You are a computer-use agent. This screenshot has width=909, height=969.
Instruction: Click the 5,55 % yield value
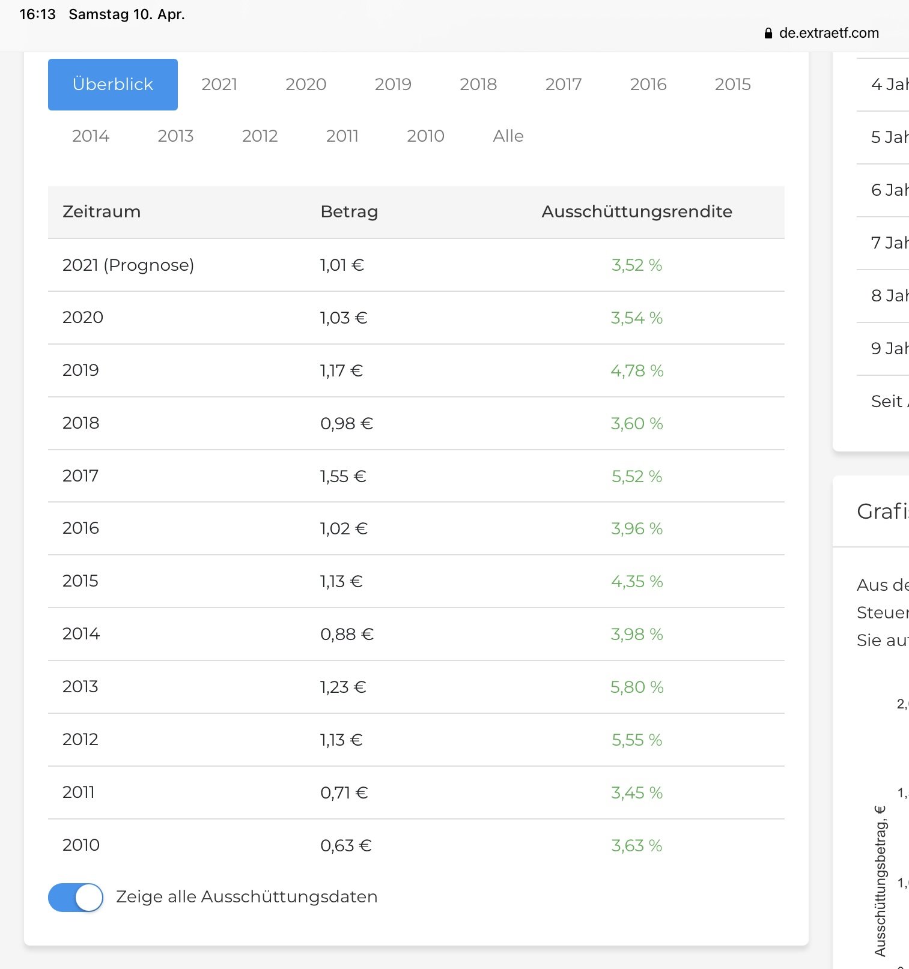[x=637, y=740]
